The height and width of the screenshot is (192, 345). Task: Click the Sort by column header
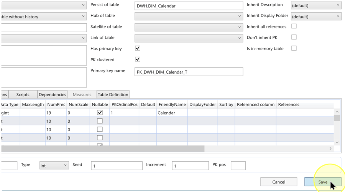point(226,105)
